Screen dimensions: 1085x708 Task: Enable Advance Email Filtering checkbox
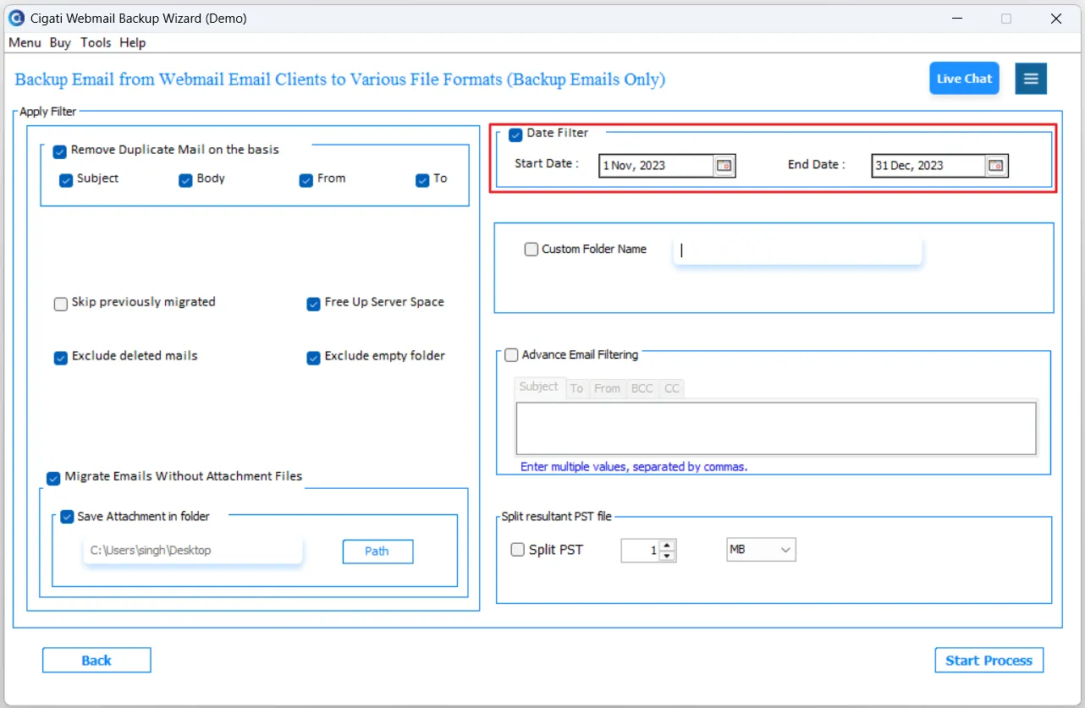click(x=511, y=355)
